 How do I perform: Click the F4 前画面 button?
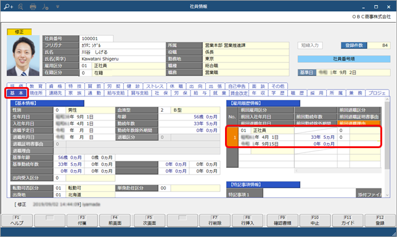[x=115, y=220]
